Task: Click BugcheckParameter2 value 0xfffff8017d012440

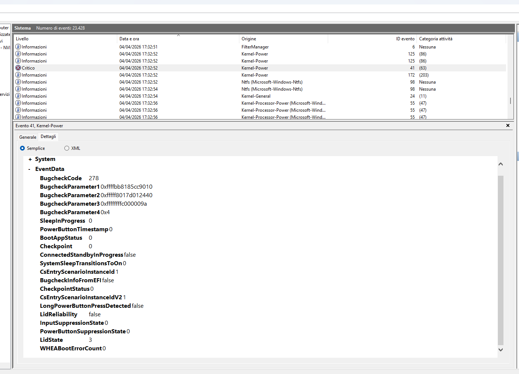Action: pyautogui.click(x=127, y=195)
